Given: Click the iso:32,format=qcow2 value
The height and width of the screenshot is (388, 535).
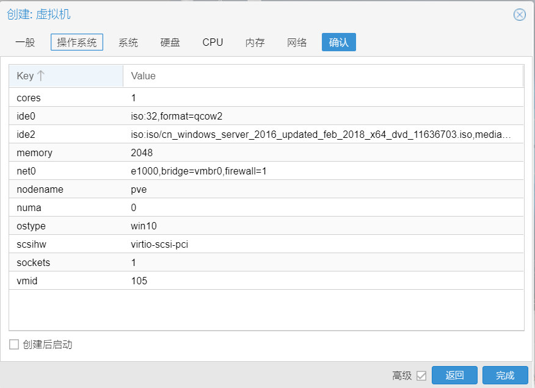Looking at the screenshot, I should (177, 117).
